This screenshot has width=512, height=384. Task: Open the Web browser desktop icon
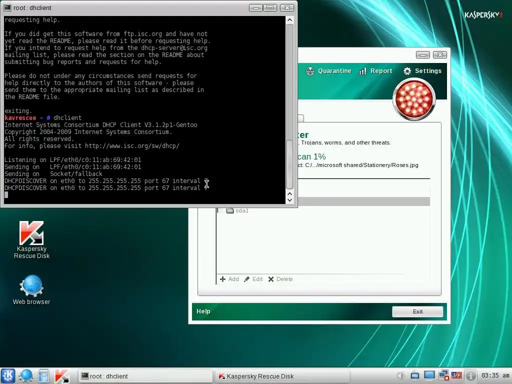coord(31,290)
